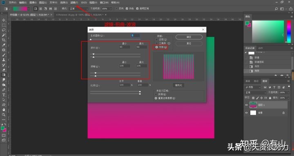Toggle the Reverse checkbox in options bar
The height and width of the screenshot is (156, 294).
[x=117, y=9]
